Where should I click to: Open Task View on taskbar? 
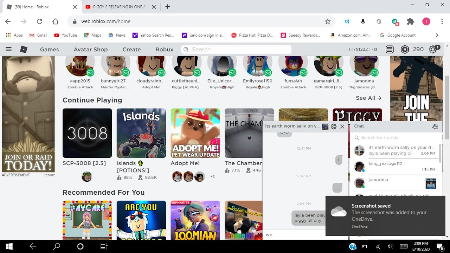click(x=104, y=246)
